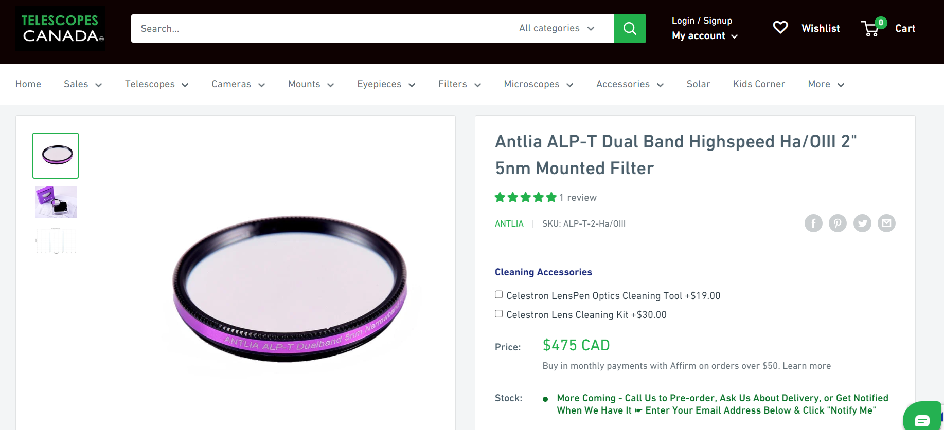The image size is (944, 430).
Task: Open the All categories search dropdown
Action: (557, 28)
